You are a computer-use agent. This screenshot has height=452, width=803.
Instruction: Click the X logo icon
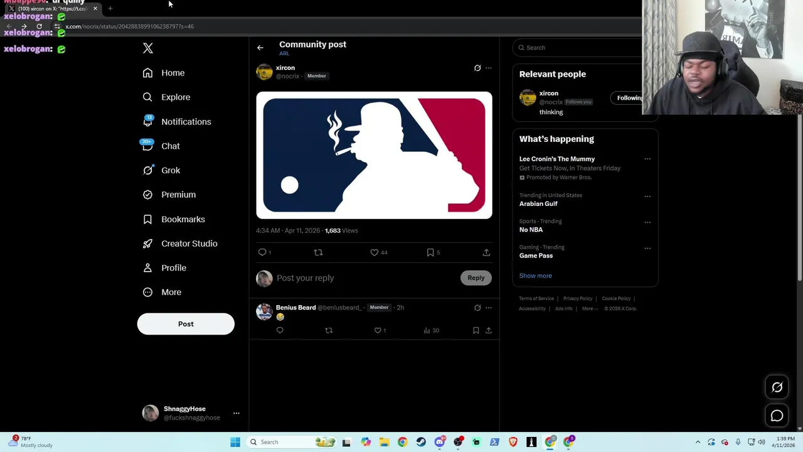148,48
